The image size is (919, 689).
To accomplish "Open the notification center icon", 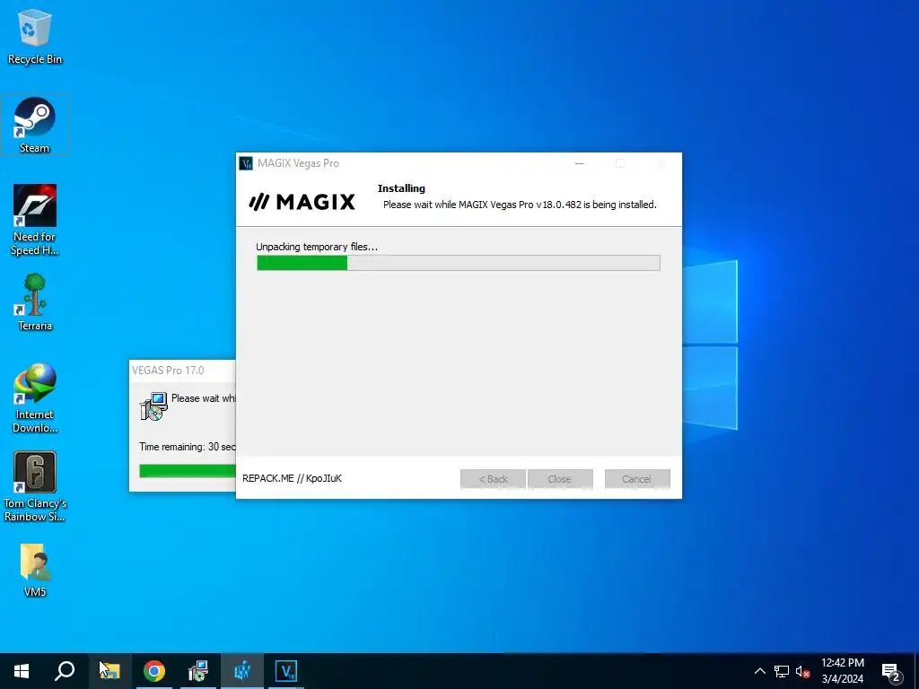I will (891, 672).
